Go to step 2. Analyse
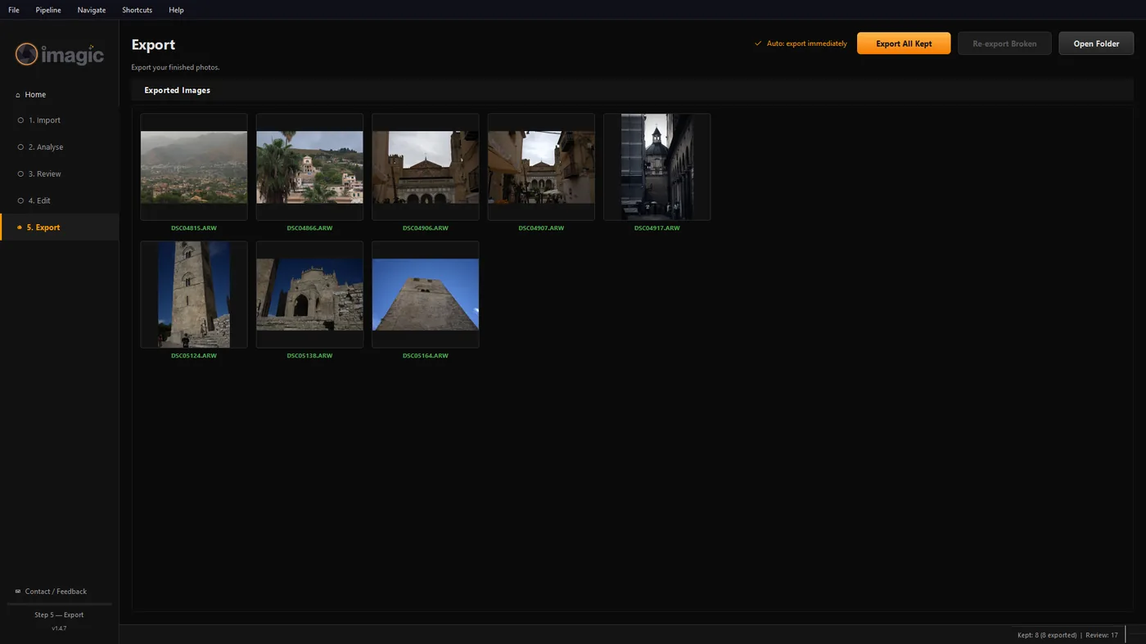1146x644 pixels. click(x=59, y=147)
